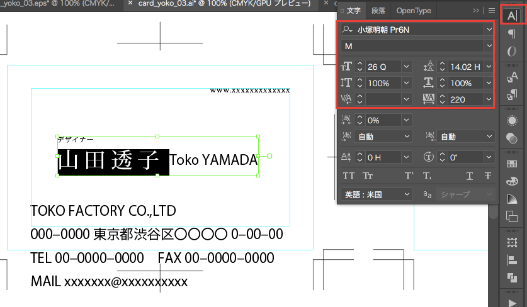Toggle Strikethrough text formatting

(487, 176)
